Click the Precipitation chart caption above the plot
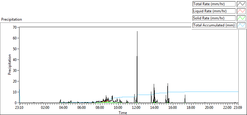The height and width of the screenshot is (115, 247). (11, 19)
